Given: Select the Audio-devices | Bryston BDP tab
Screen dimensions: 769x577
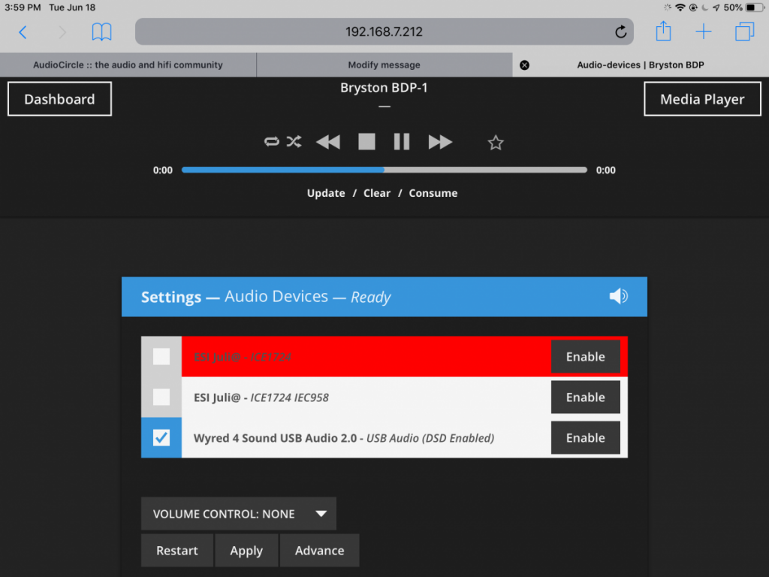Looking at the screenshot, I should pyautogui.click(x=640, y=65).
